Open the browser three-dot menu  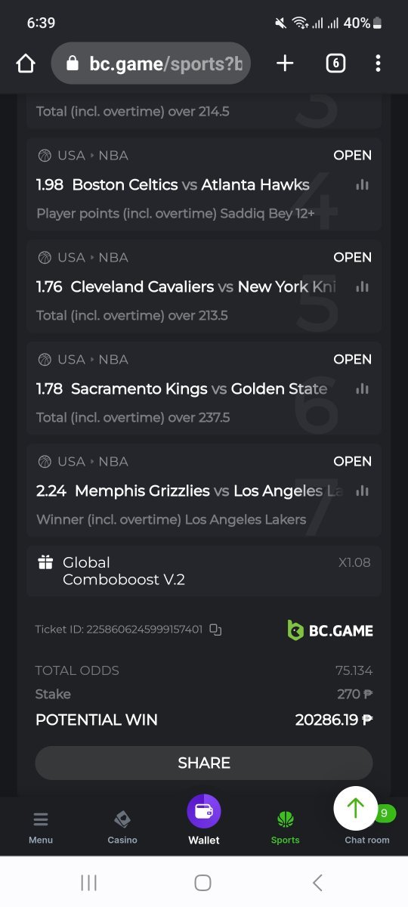(x=378, y=63)
